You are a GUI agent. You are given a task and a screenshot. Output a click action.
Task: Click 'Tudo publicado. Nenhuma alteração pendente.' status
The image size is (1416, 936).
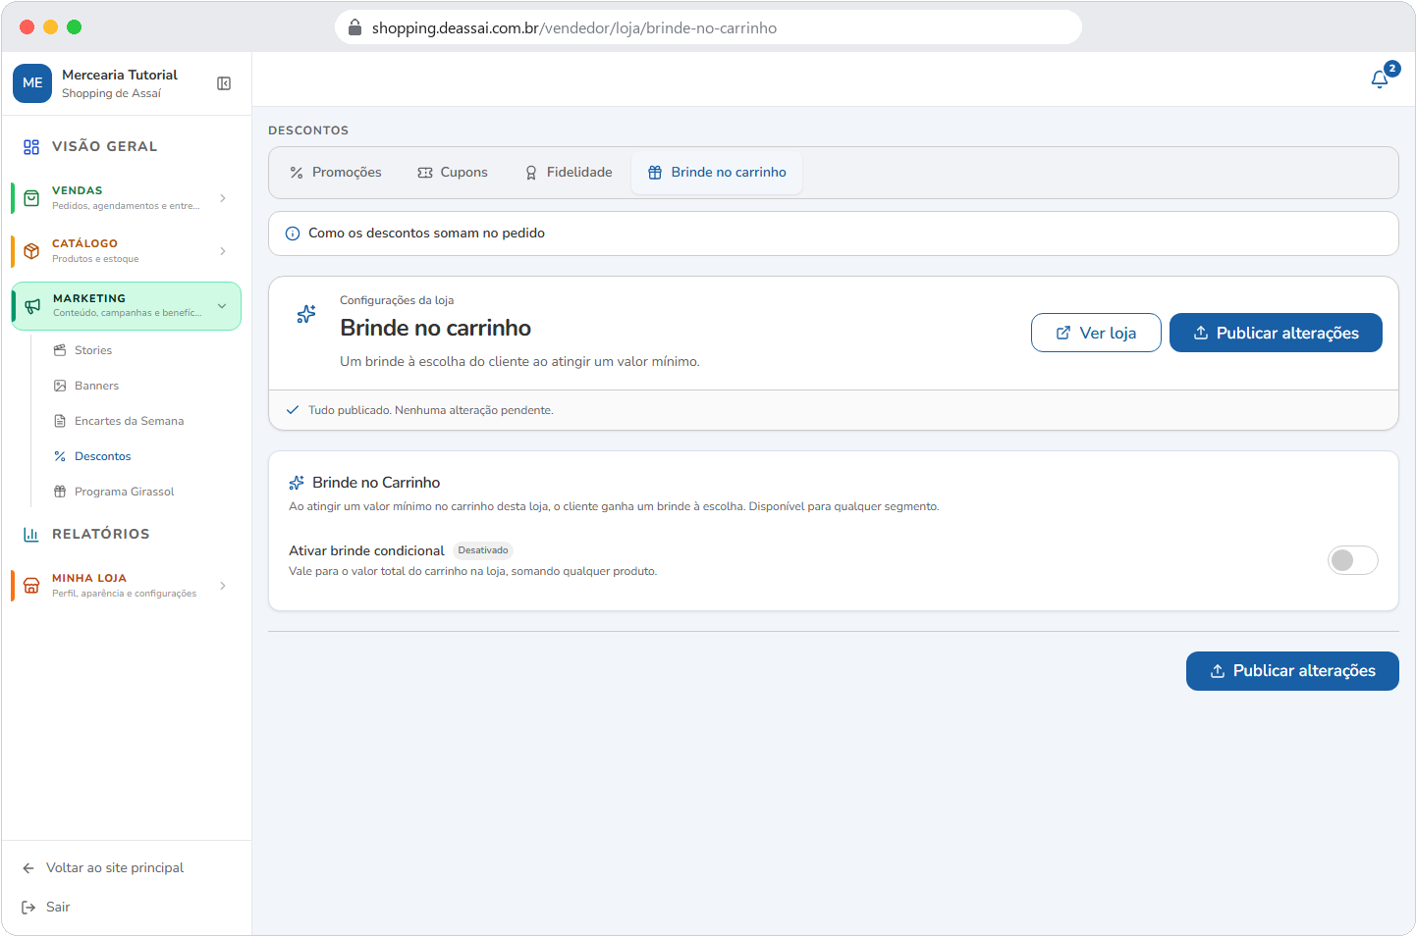coord(431,410)
